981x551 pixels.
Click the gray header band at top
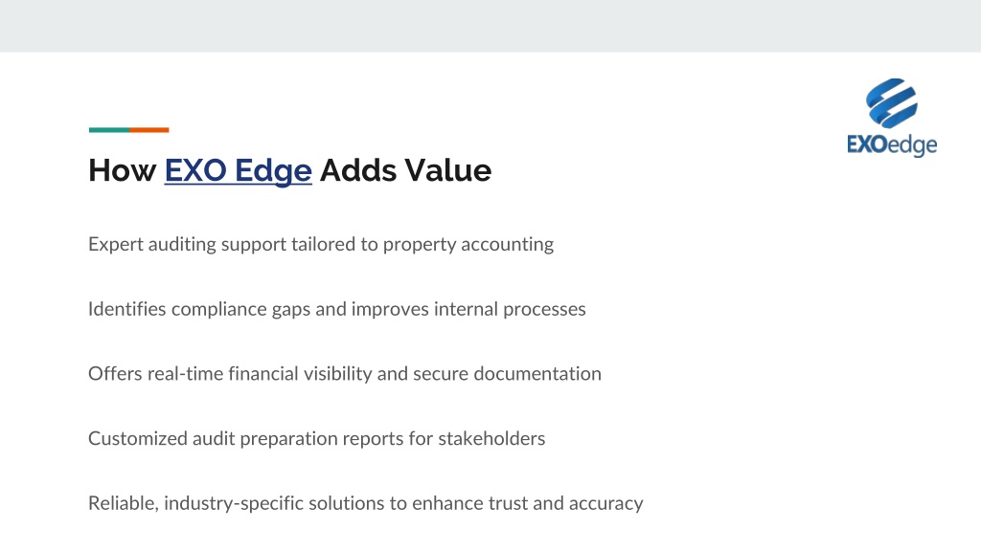click(490, 26)
